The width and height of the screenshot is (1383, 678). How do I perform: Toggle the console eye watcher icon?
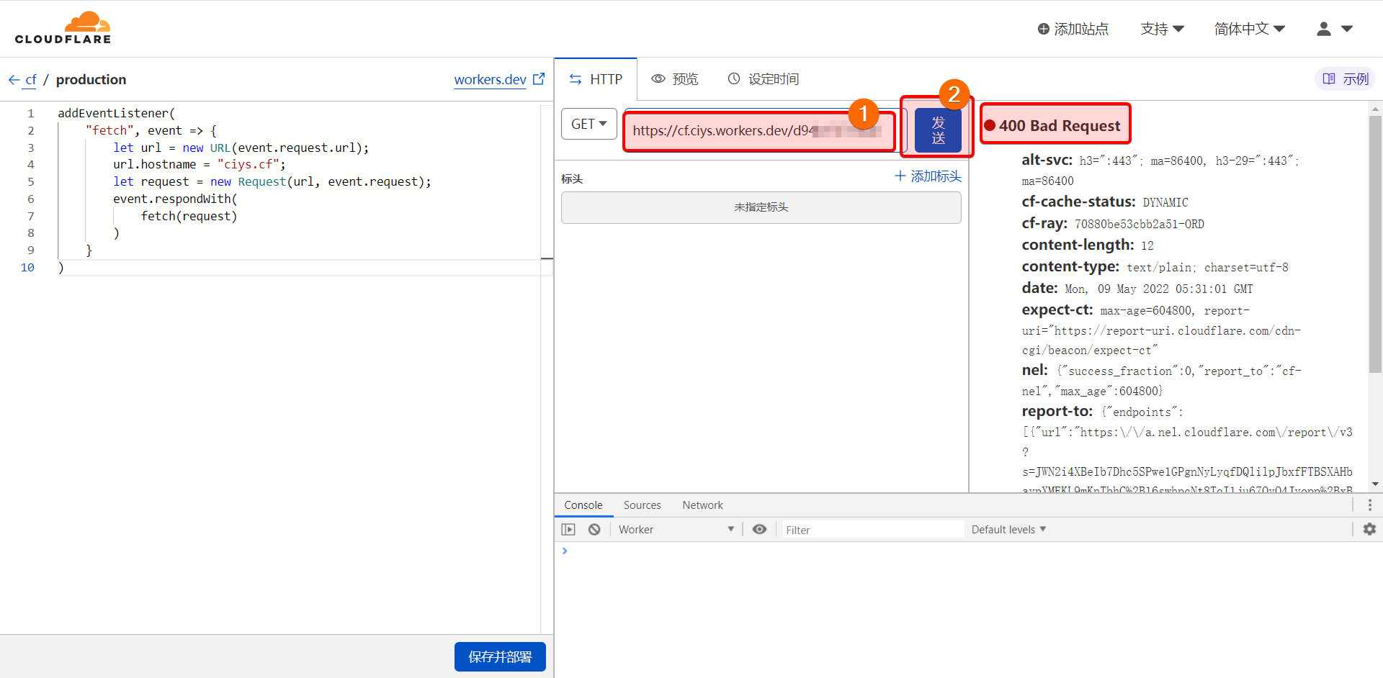pyautogui.click(x=759, y=529)
